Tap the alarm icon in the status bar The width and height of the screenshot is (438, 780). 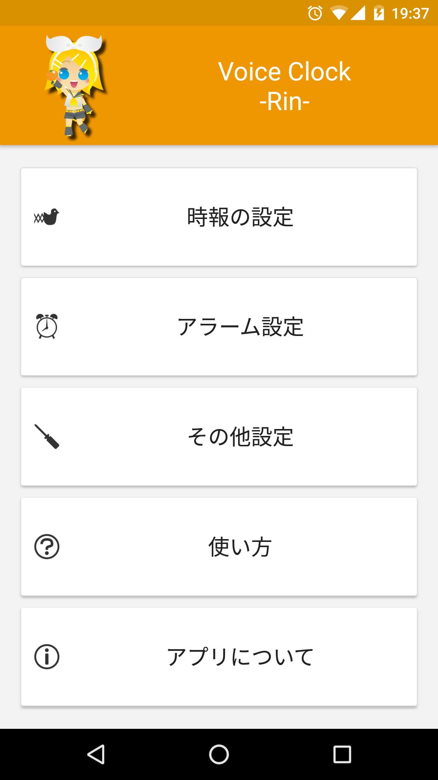[315, 13]
